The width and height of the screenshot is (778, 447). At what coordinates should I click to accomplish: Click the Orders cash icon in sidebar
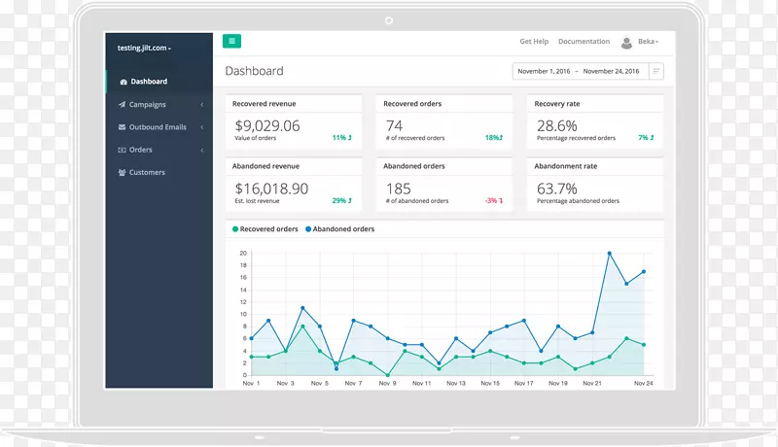tap(122, 150)
